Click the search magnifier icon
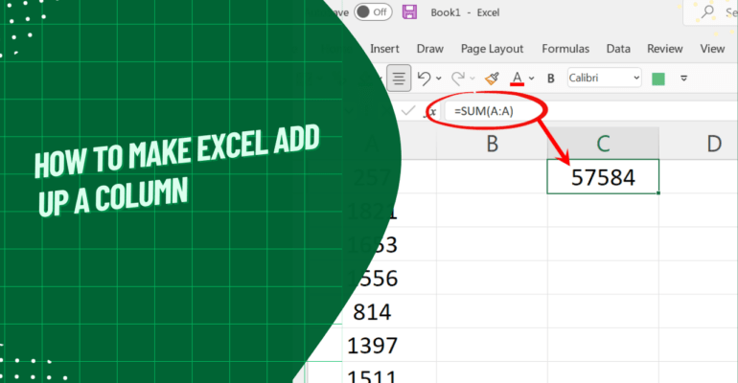 [x=707, y=12]
